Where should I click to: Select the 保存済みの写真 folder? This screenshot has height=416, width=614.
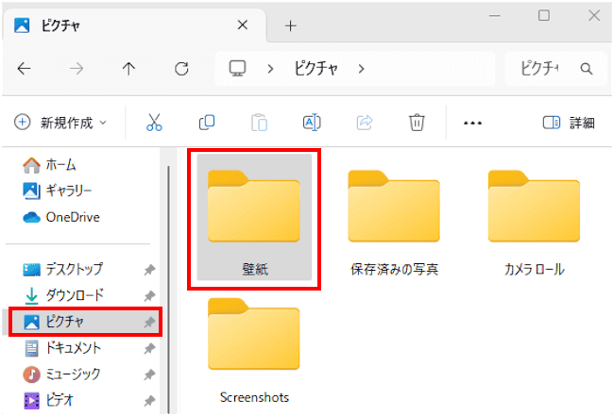click(x=394, y=223)
